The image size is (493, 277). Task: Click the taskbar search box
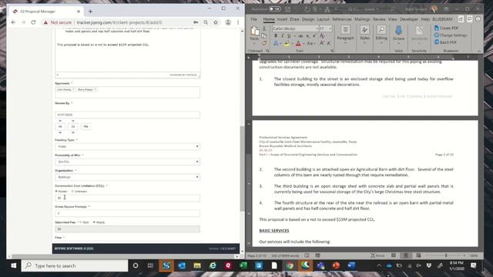pos(75,265)
